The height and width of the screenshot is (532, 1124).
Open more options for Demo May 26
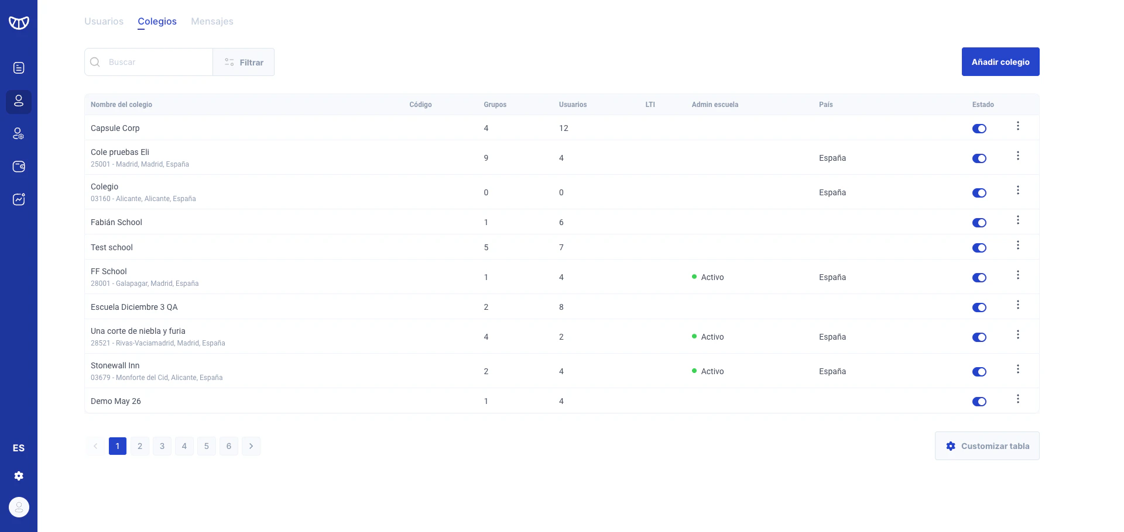coord(1018,399)
